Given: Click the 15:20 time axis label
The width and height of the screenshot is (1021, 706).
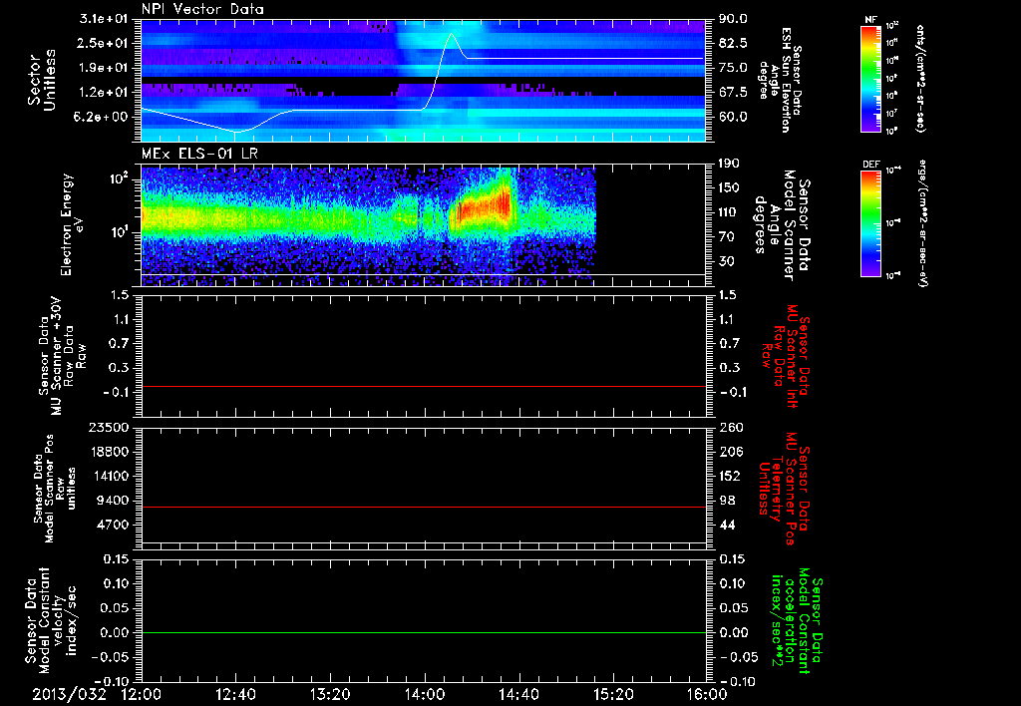Looking at the screenshot, I should 613,694.
